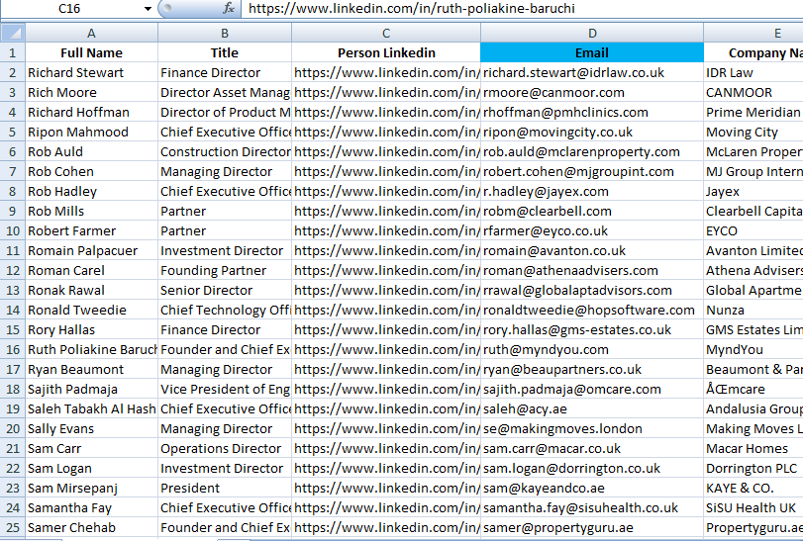Click the 'CANMOOR' company cell

[753, 93]
